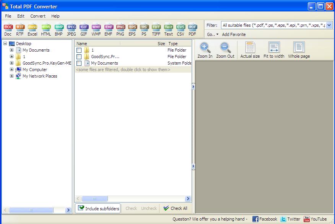Choose JPEG output format icon
This screenshot has width=335, height=224.
(x=72, y=29)
